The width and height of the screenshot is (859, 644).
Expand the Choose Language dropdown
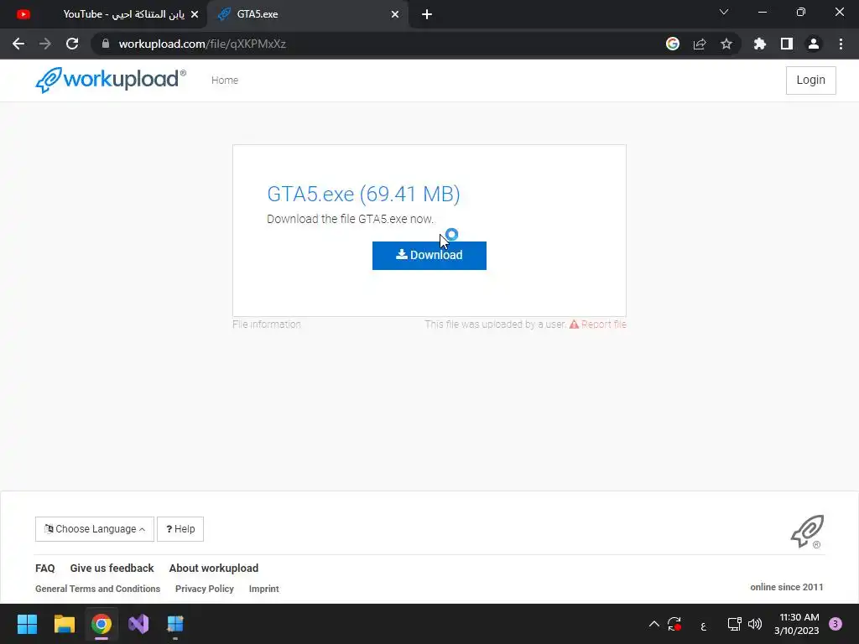point(95,529)
